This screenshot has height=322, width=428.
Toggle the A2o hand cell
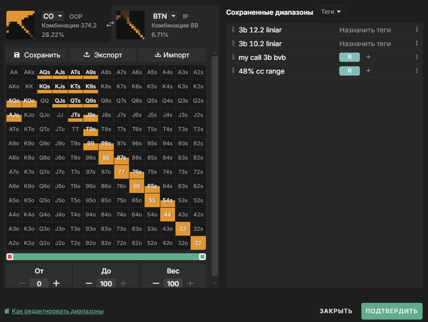pyautogui.click(x=14, y=243)
